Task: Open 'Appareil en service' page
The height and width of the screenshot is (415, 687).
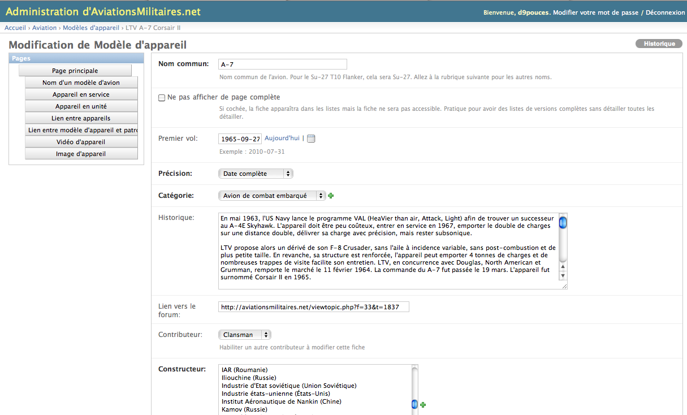Action: click(x=81, y=94)
